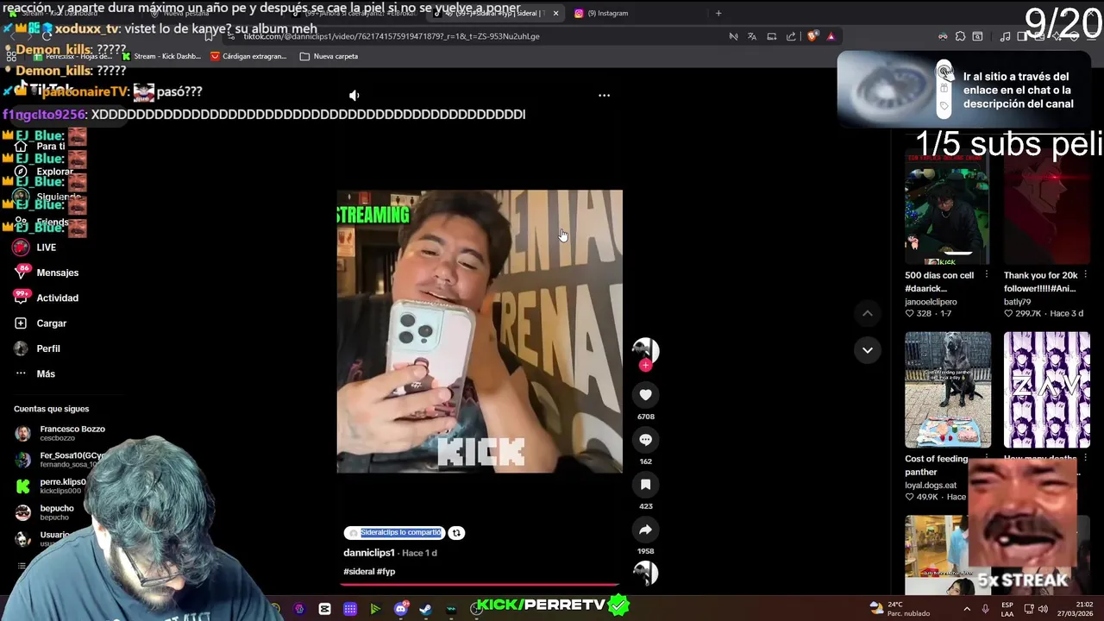This screenshot has width=1104, height=621.
Task: Like the danniclips1 video with heart icon
Action: tap(645, 395)
